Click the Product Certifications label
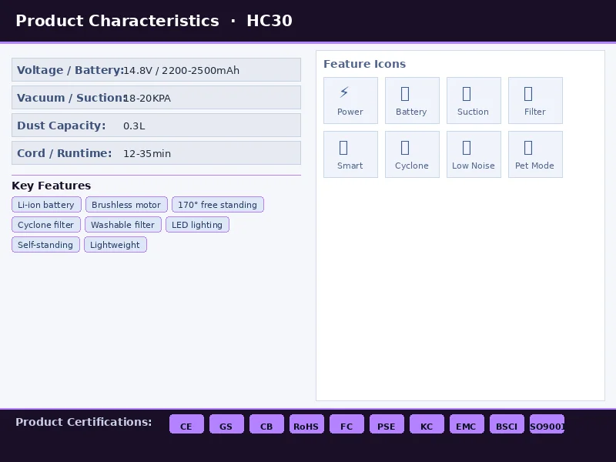Image resolution: width=616 pixels, height=462 pixels. (84, 422)
